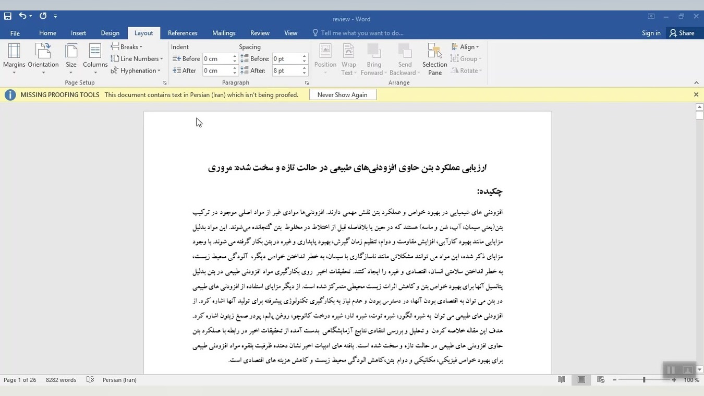Click the Undo arrow icon
Screen dimensions: 704x396
[x=22, y=16]
